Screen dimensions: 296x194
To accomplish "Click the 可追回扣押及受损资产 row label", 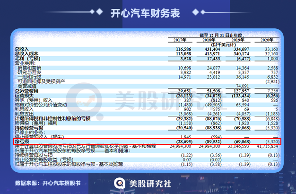I will (x=41, y=81).
